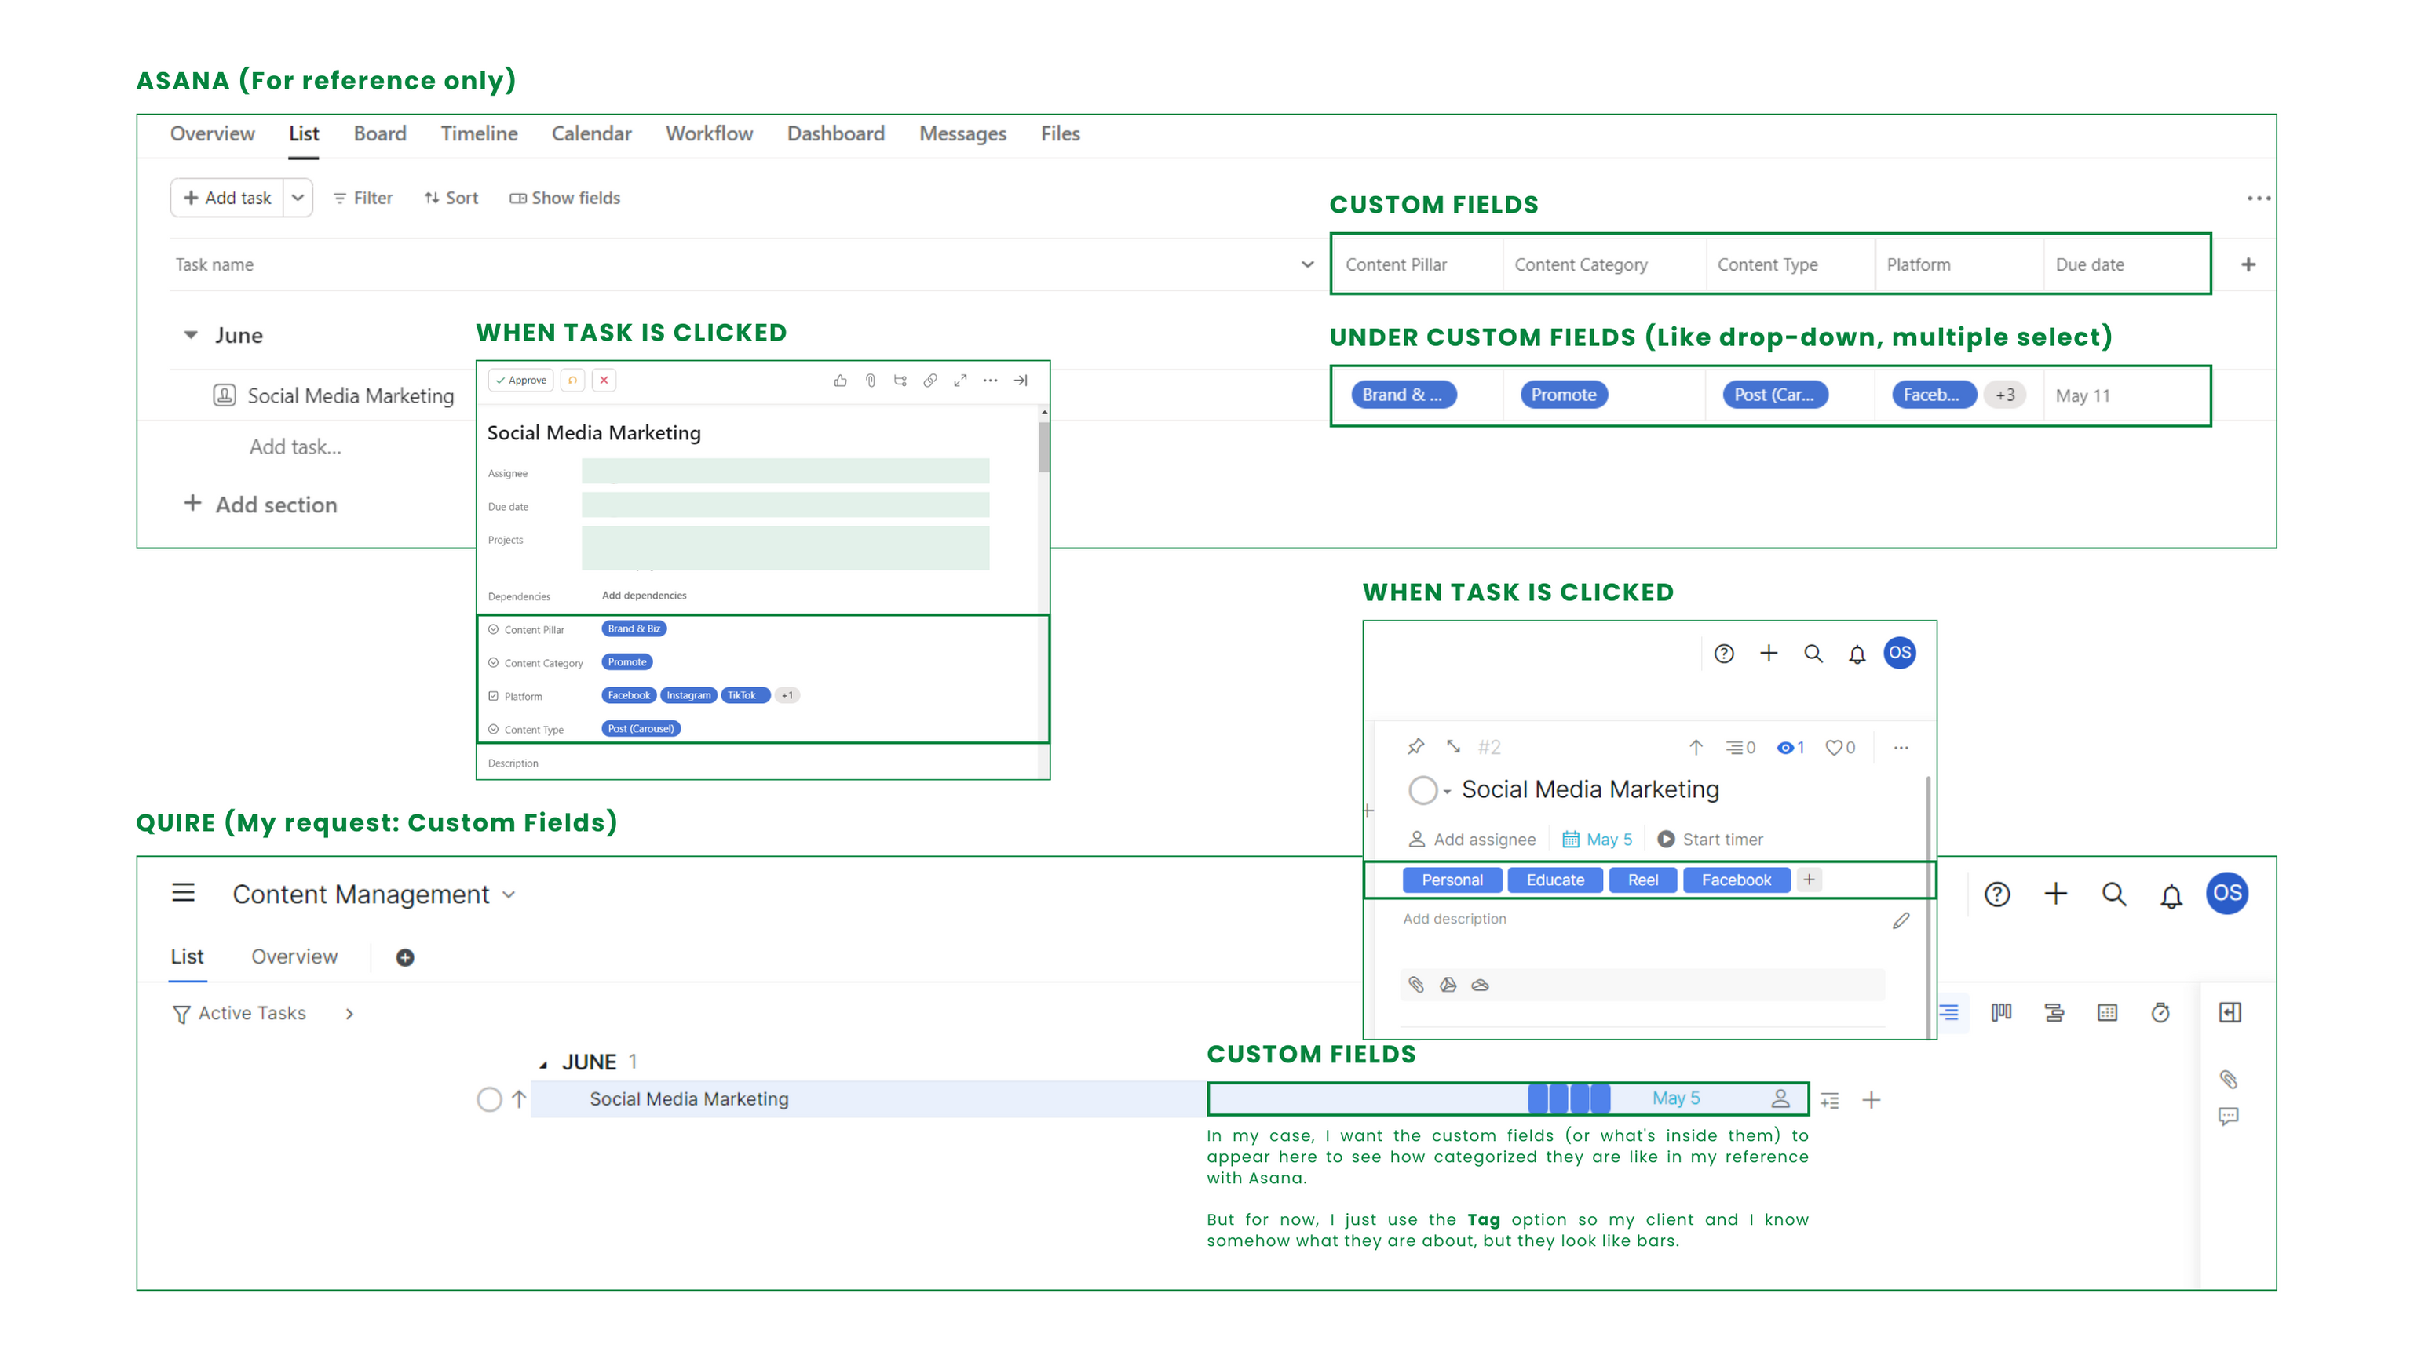Image resolution: width=2414 pixels, height=1359 pixels.
Task: Open the dropdown arrow beside Add task
Action: (x=298, y=198)
